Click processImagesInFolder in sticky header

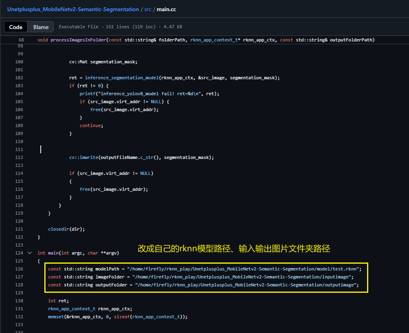[x=78, y=40]
